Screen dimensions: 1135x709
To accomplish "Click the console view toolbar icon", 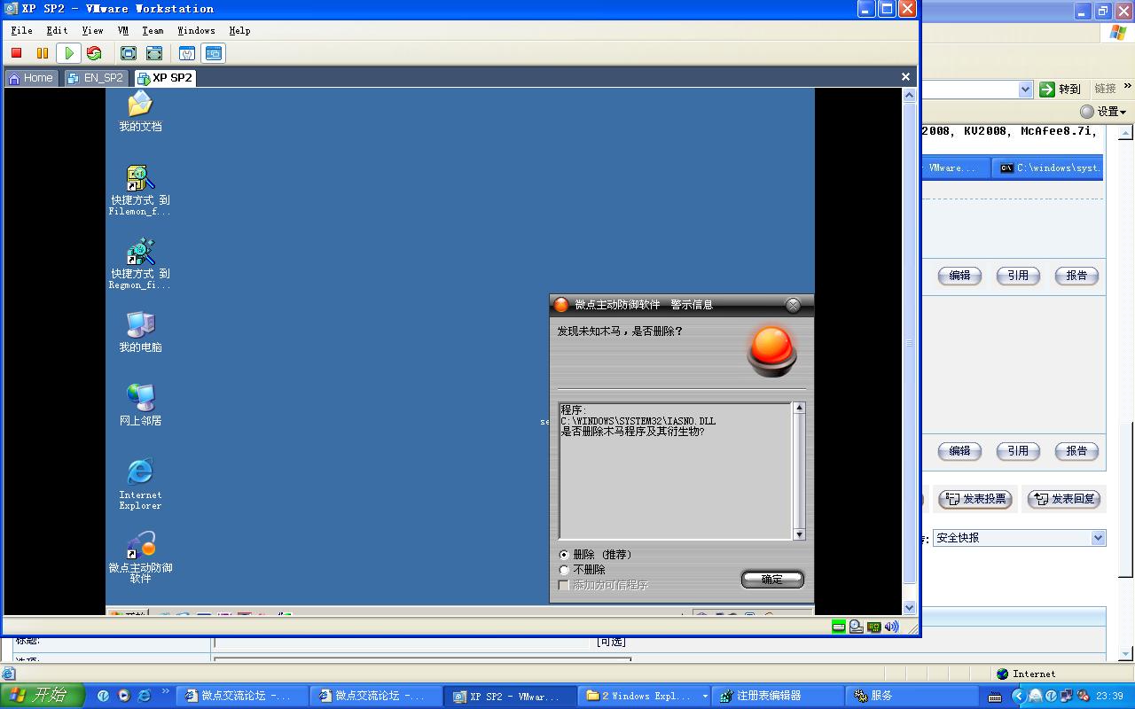I will pyautogui.click(x=214, y=53).
